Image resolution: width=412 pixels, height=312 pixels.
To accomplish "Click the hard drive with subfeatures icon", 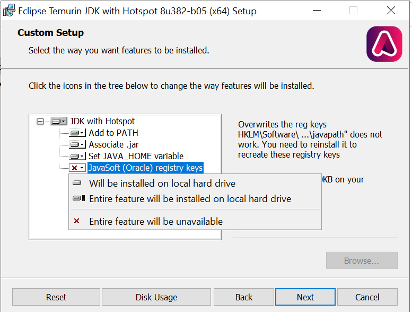I will point(79,198).
